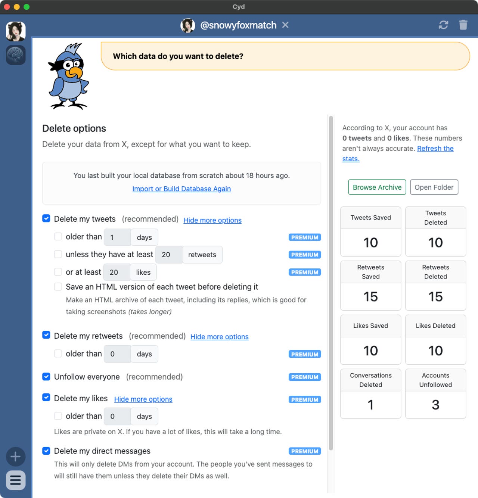Click the delete options panel scrollbar

[330, 283]
